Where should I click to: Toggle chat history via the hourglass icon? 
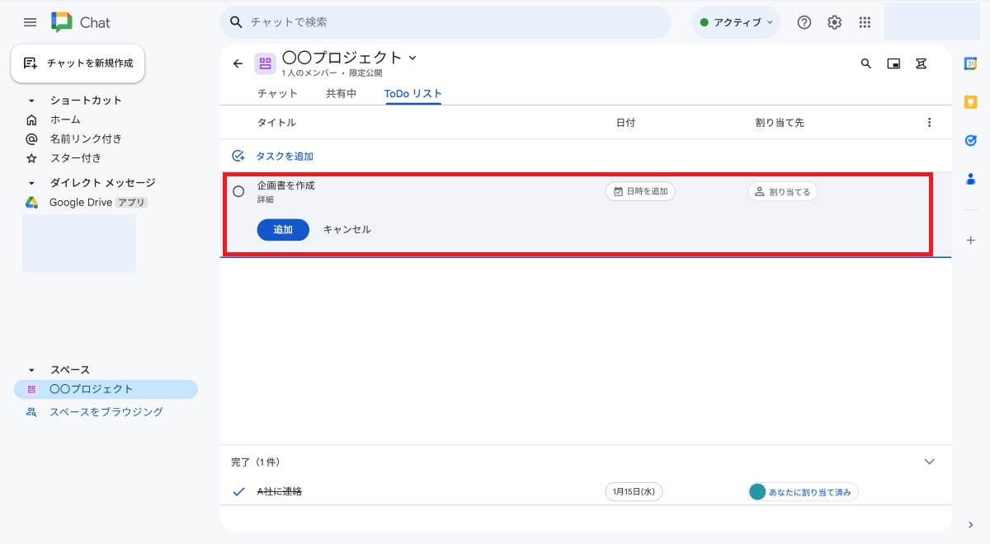921,63
